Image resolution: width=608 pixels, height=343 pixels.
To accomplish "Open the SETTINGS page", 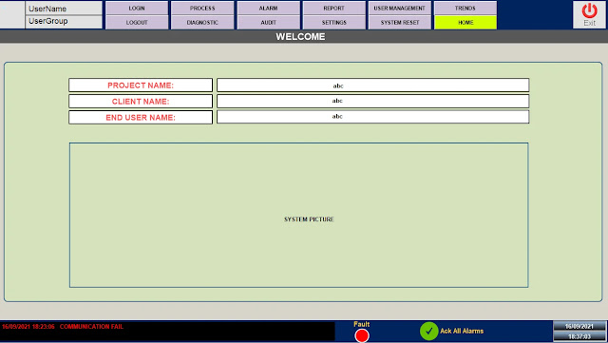I will click(x=333, y=23).
